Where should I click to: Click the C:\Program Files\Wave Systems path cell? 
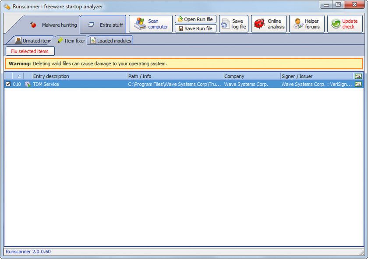click(174, 84)
